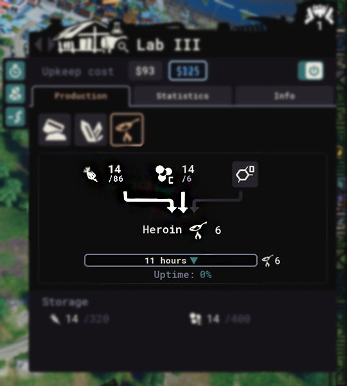
Task: Go to previous building arrow
Action: pyautogui.click(x=38, y=45)
